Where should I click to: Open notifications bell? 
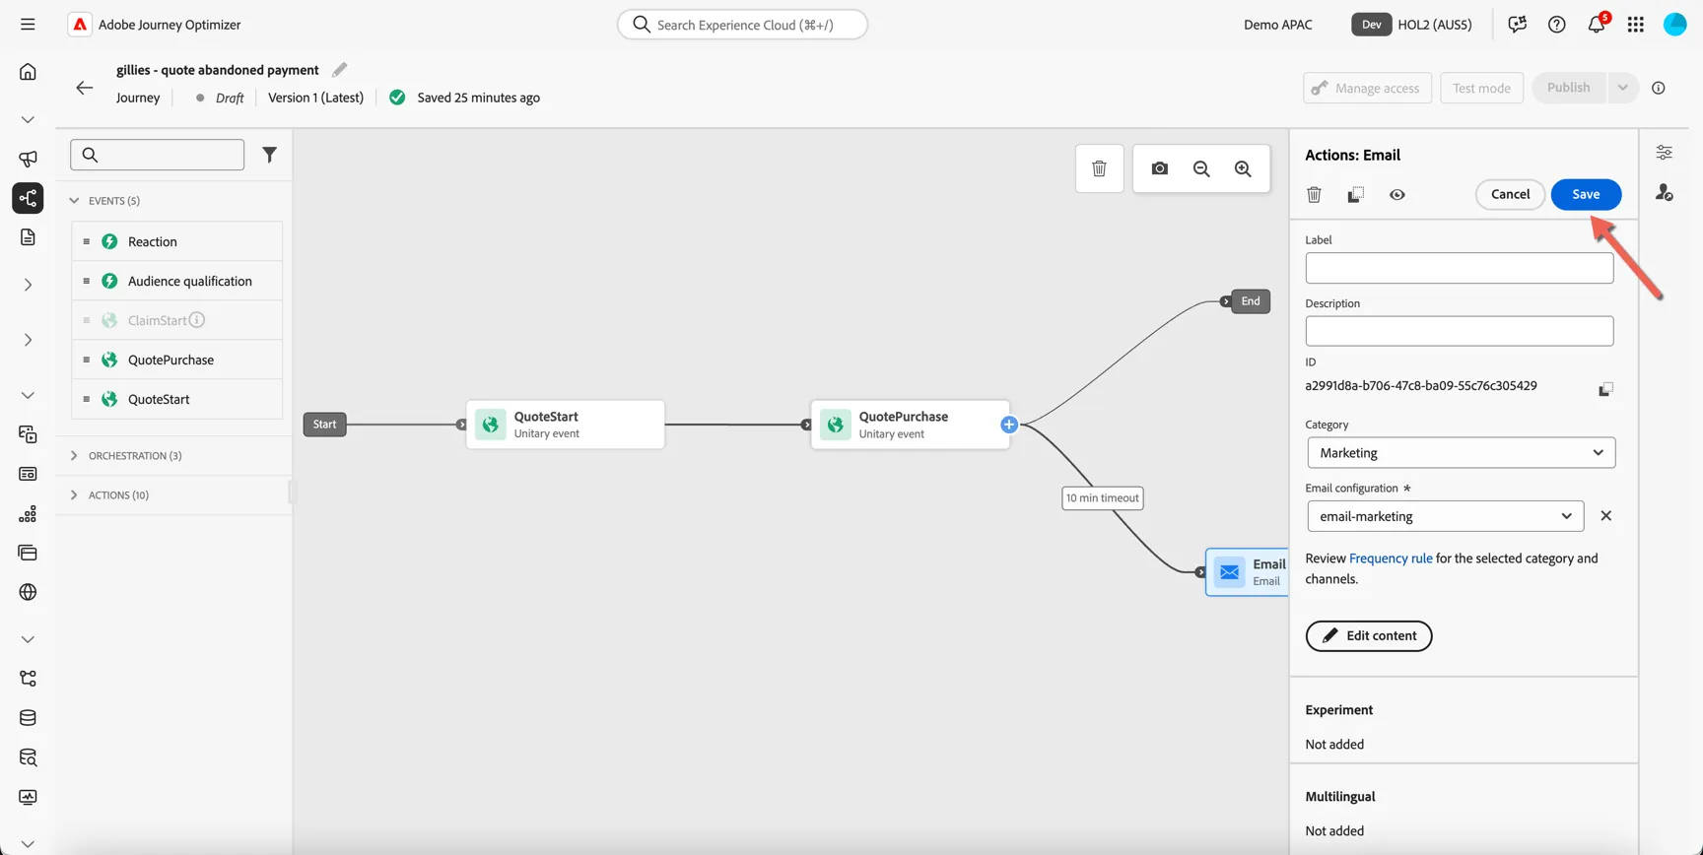(x=1597, y=25)
